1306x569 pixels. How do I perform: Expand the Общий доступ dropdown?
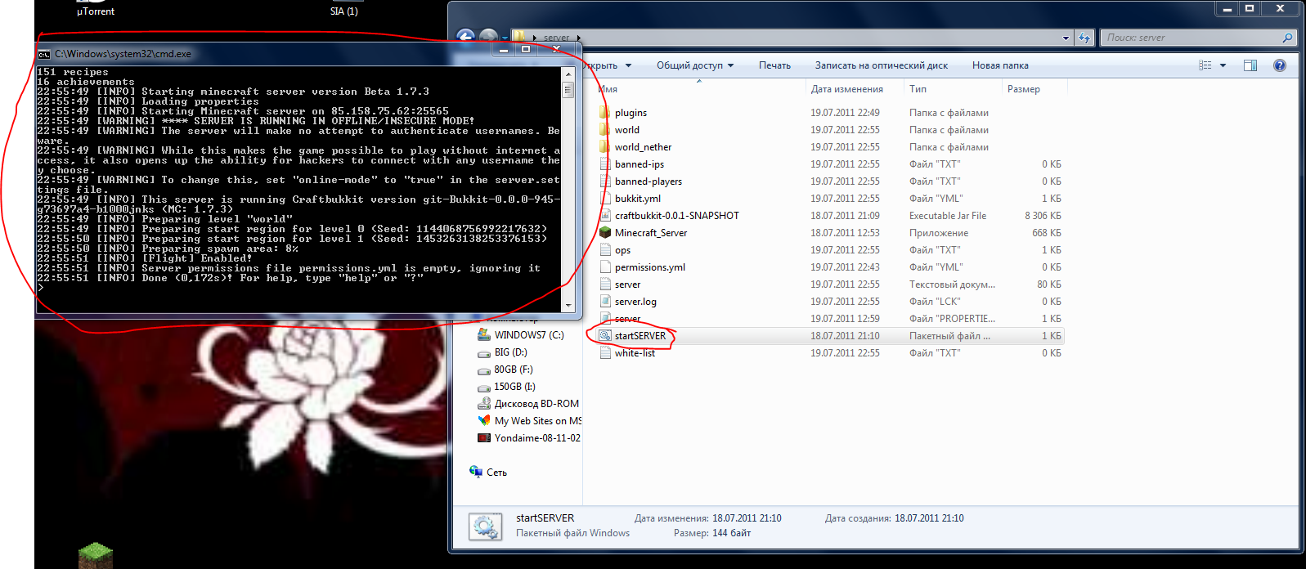coord(694,65)
